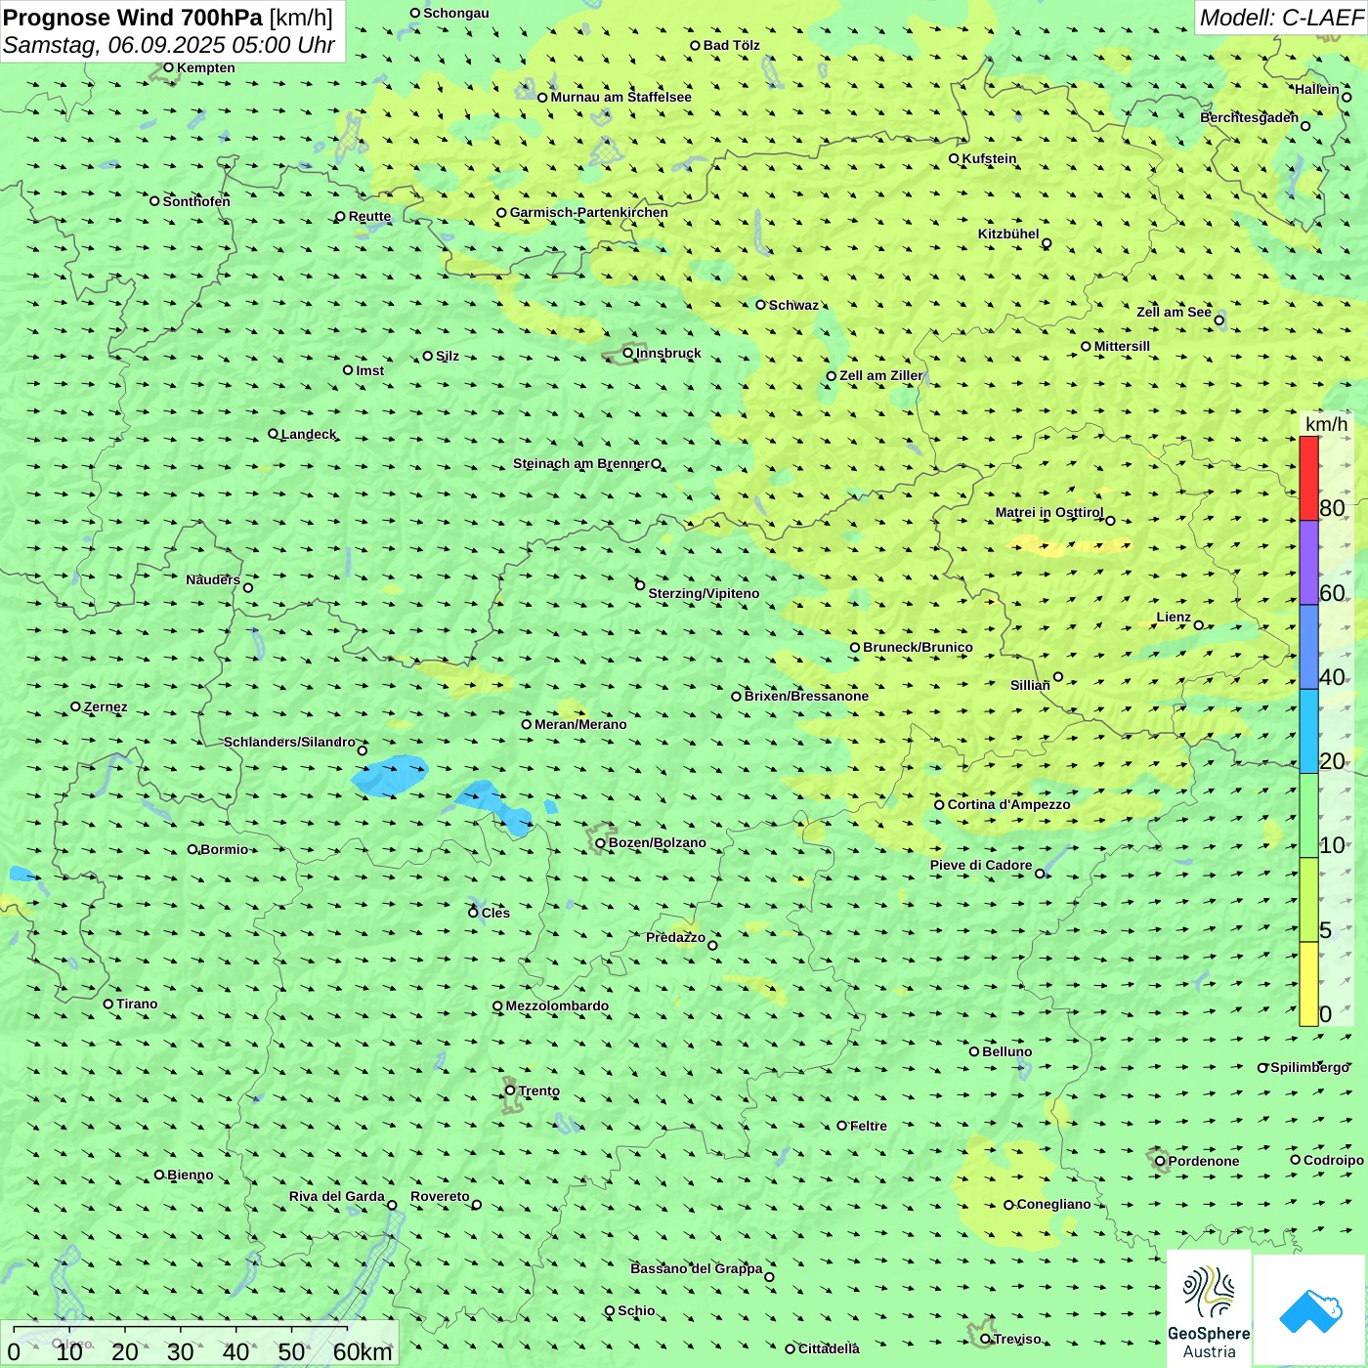Click the legend value '80'
Viewport: 1368px width, 1368px height.
click(x=1332, y=508)
